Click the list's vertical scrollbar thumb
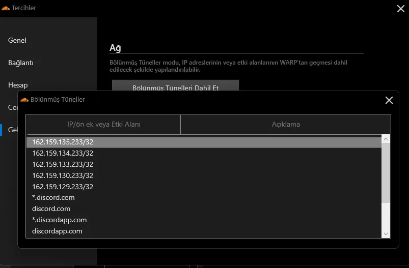The image size is (409, 268). click(x=386, y=173)
